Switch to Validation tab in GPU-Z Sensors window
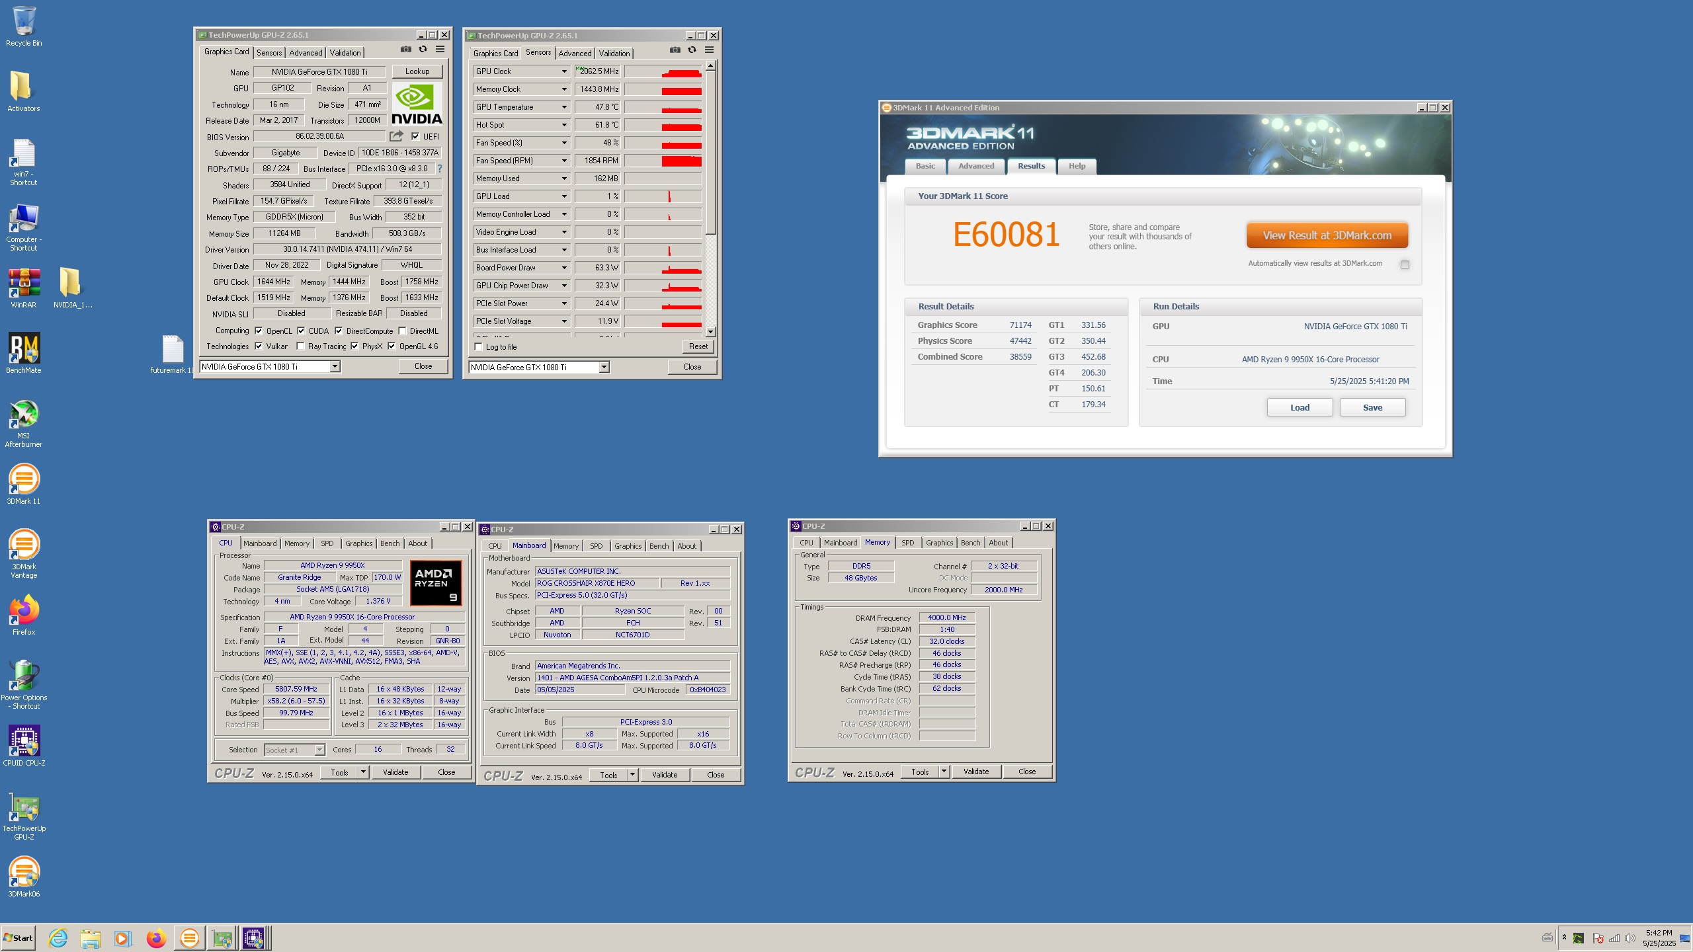This screenshot has width=1693, height=952. 614,54
